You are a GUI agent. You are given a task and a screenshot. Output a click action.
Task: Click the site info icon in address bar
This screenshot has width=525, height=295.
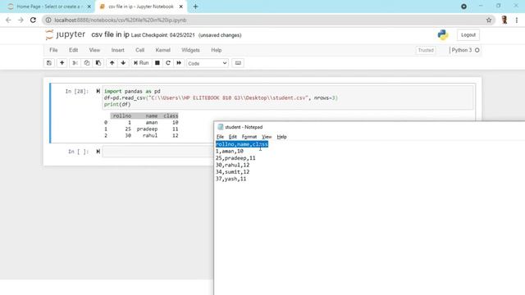(48, 20)
